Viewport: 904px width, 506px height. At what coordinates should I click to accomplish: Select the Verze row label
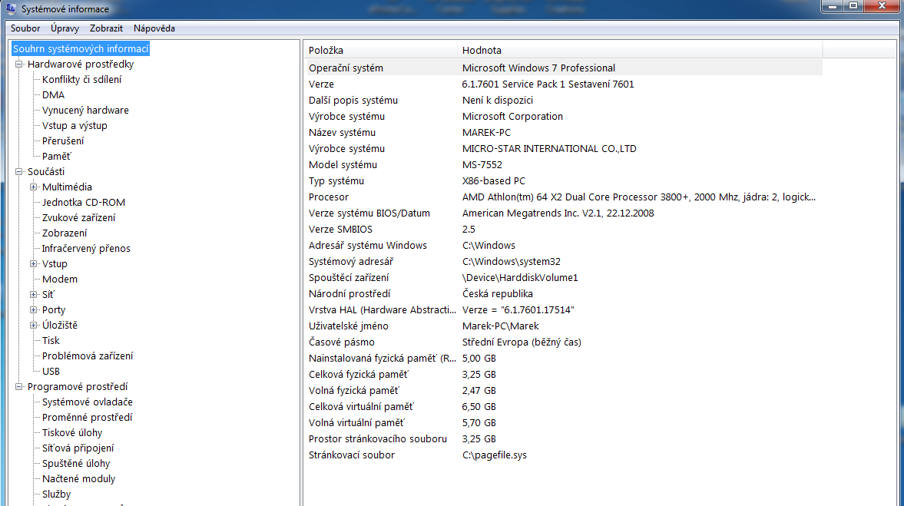(x=321, y=84)
